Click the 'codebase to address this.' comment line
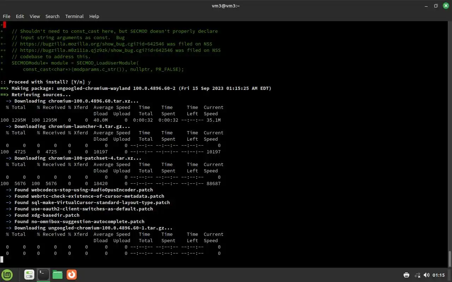 [x=46, y=57]
